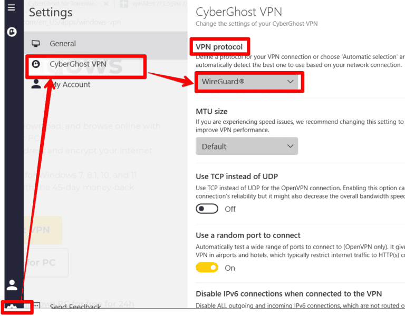Click the person icon beside My Account
The height and width of the screenshot is (316, 405).
36,84
